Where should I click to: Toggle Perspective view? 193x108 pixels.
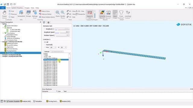(x=81, y=14)
